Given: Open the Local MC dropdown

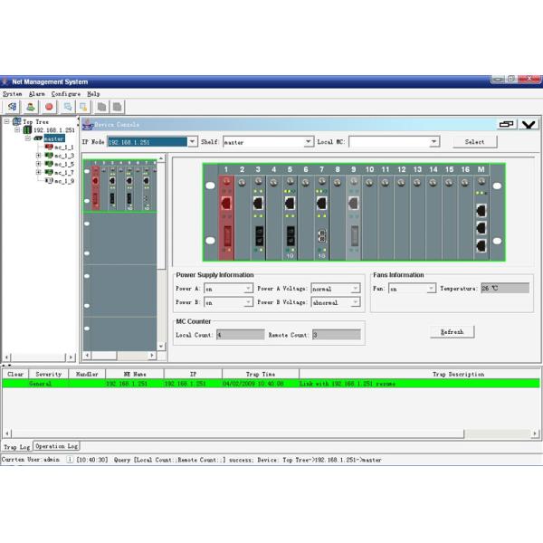Looking at the screenshot, I should click(434, 142).
